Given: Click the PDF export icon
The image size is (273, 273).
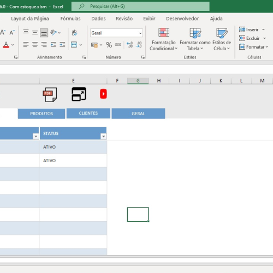Looking at the screenshot, I should [50, 94].
